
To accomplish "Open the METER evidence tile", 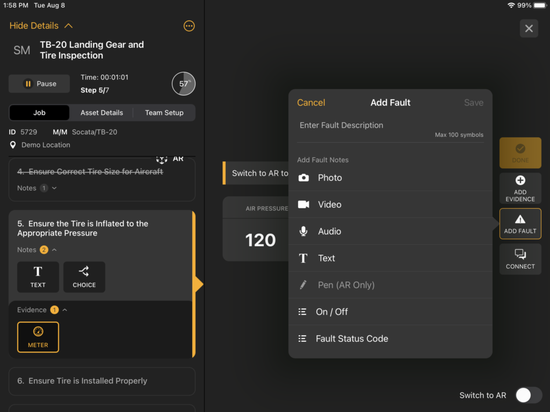I will coord(38,337).
